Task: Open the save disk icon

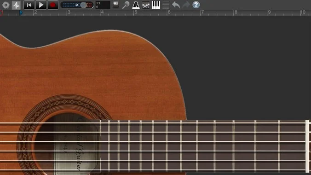Action: tap(116, 5)
